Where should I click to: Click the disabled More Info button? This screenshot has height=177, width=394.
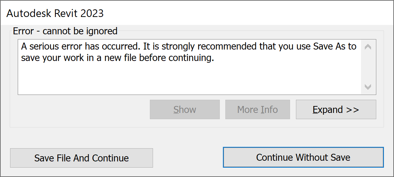257,109
